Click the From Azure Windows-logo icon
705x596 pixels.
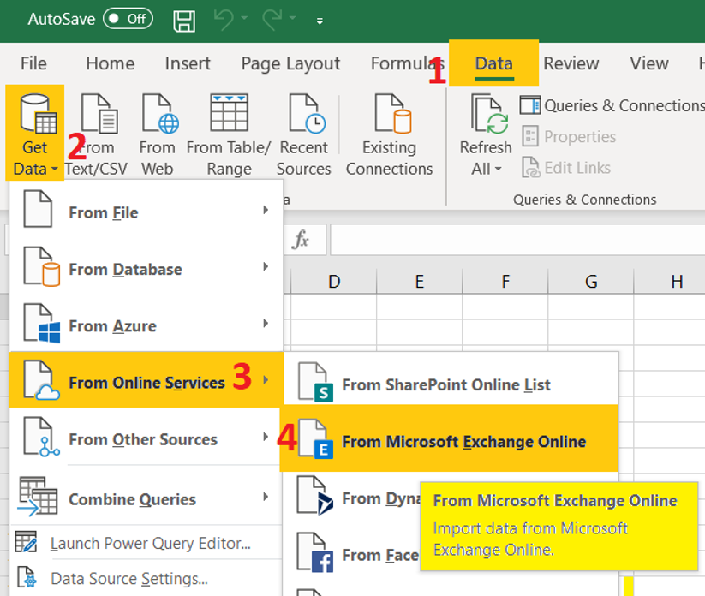click(x=41, y=323)
